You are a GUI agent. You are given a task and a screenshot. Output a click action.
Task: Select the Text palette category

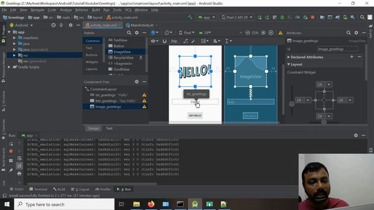coord(89,48)
